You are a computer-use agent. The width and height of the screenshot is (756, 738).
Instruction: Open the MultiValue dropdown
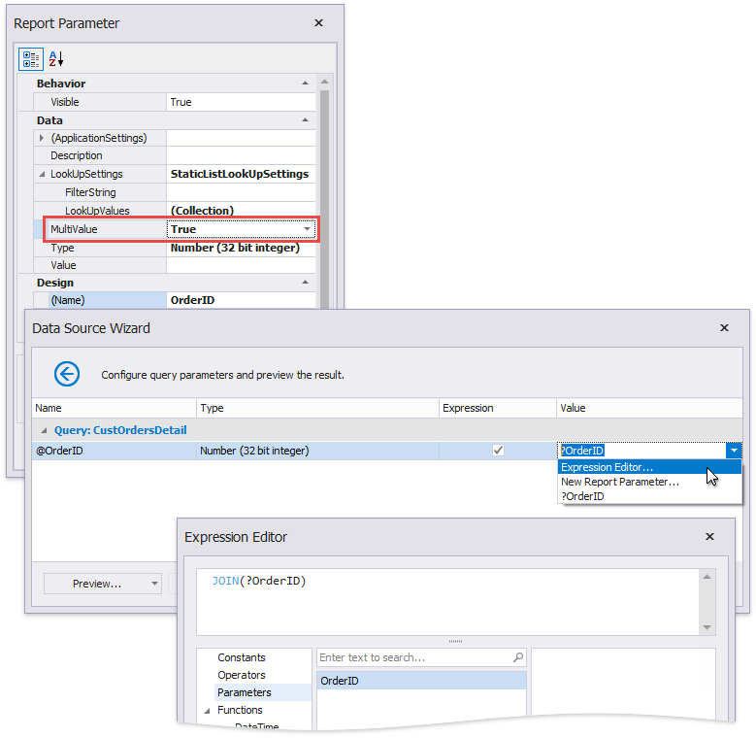coord(307,229)
